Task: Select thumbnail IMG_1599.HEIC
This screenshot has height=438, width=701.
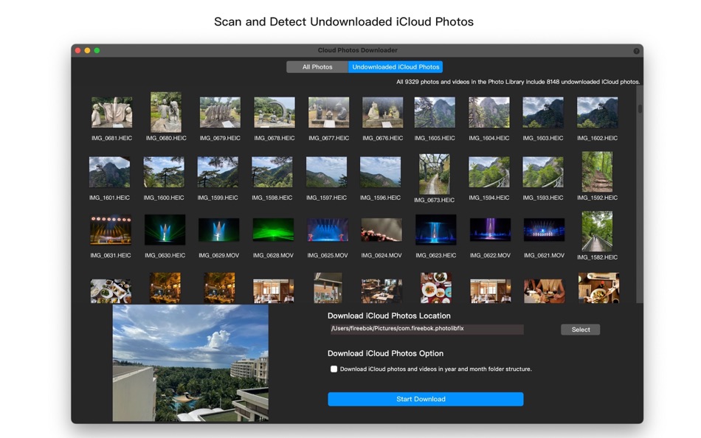Action: point(218,172)
